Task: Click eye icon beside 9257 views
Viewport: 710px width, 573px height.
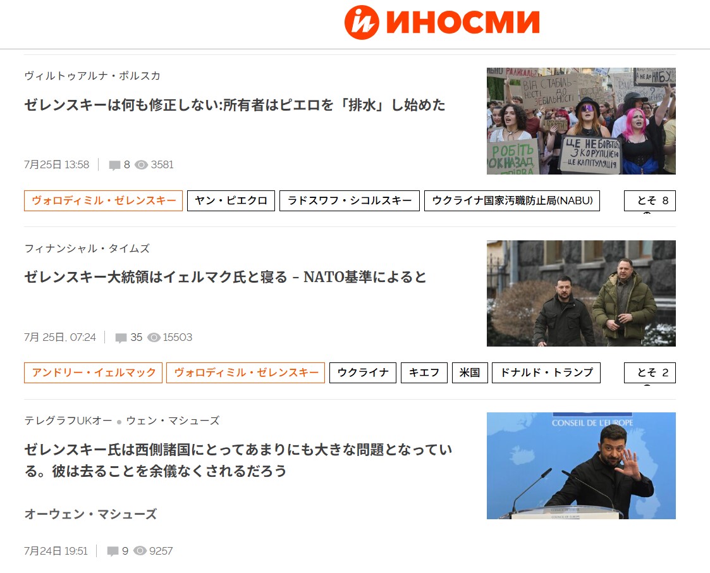Action: (x=140, y=551)
